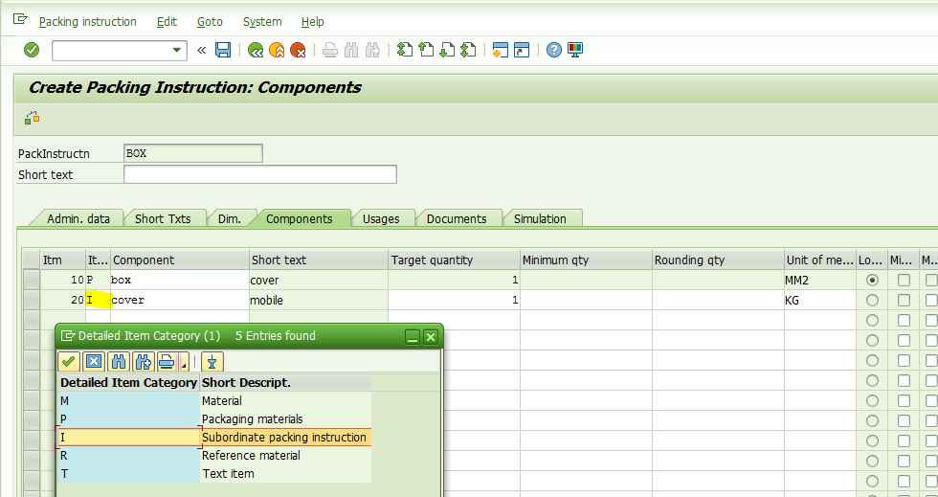This screenshot has height=497, width=938.
Task: Click the hierarchy structure icon below title
Action: [x=32, y=118]
